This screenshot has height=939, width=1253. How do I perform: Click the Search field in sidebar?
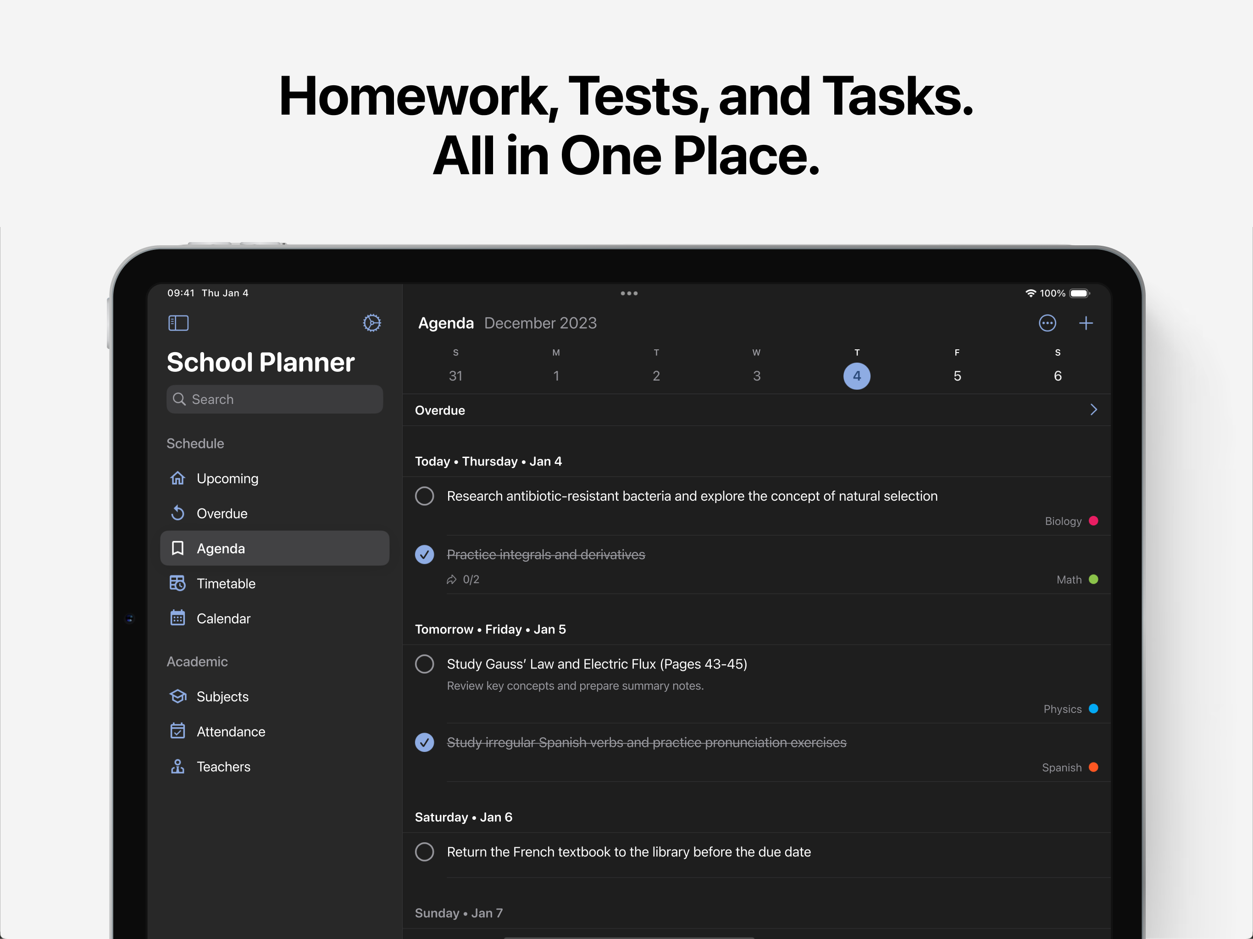tap(275, 399)
